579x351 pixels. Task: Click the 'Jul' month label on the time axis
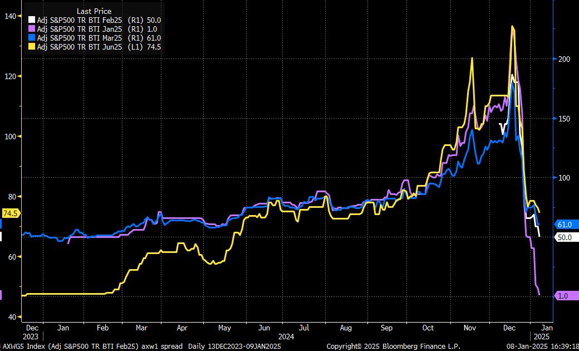pyautogui.click(x=304, y=328)
